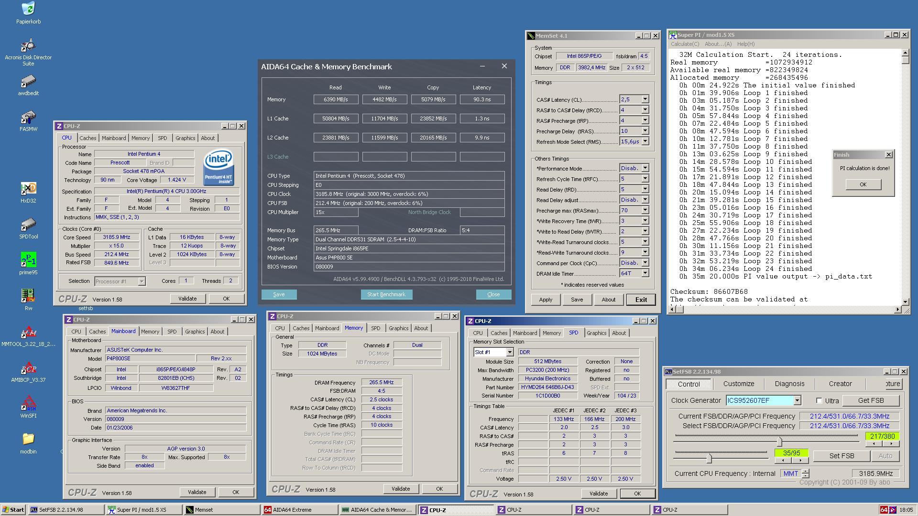
Task: Open RAS# to CAS# Delay dropdown in MemSet
Action: (x=645, y=110)
